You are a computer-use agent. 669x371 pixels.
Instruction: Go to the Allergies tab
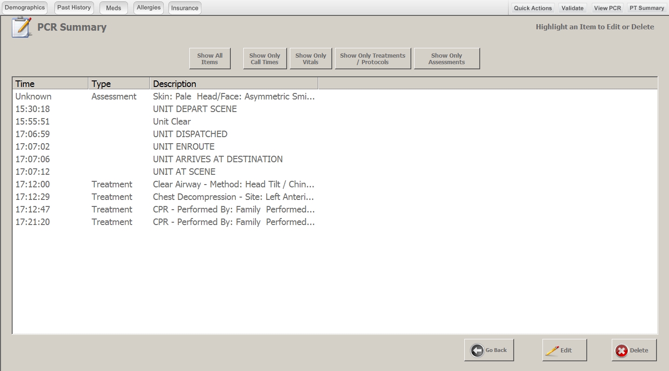tap(148, 8)
